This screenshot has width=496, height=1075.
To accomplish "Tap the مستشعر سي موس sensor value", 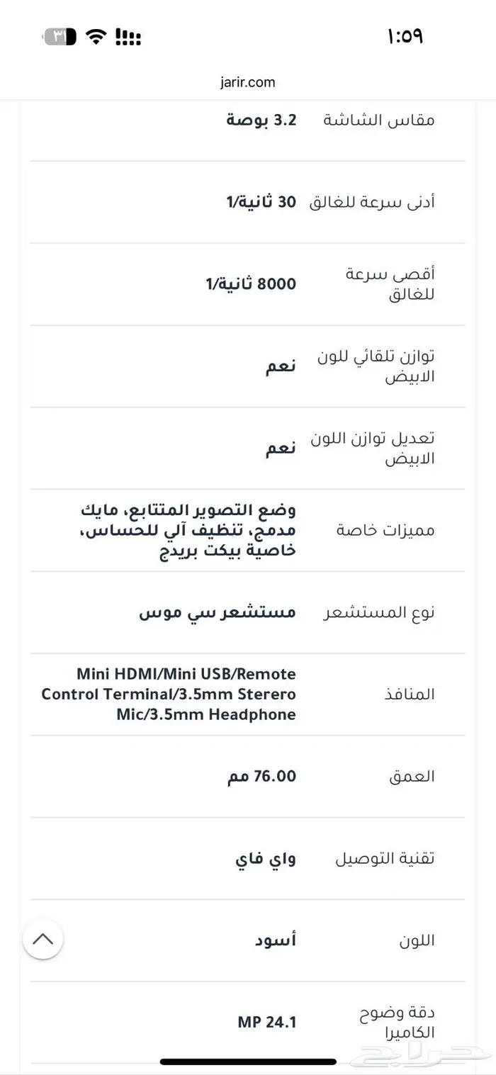I will pos(218,612).
